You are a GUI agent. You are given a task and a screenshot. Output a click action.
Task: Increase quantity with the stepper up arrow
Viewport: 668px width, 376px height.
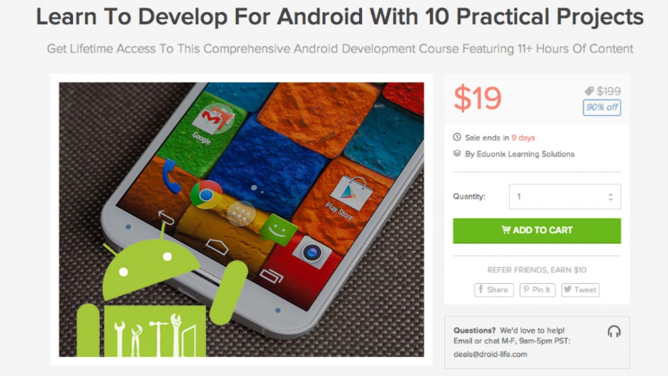(x=611, y=194)
